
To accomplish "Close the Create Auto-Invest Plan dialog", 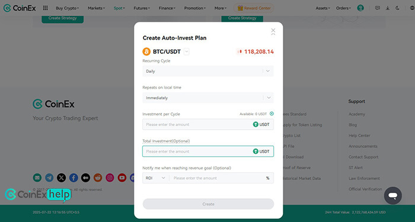I will pyautogui.click(x=273, y=31).
